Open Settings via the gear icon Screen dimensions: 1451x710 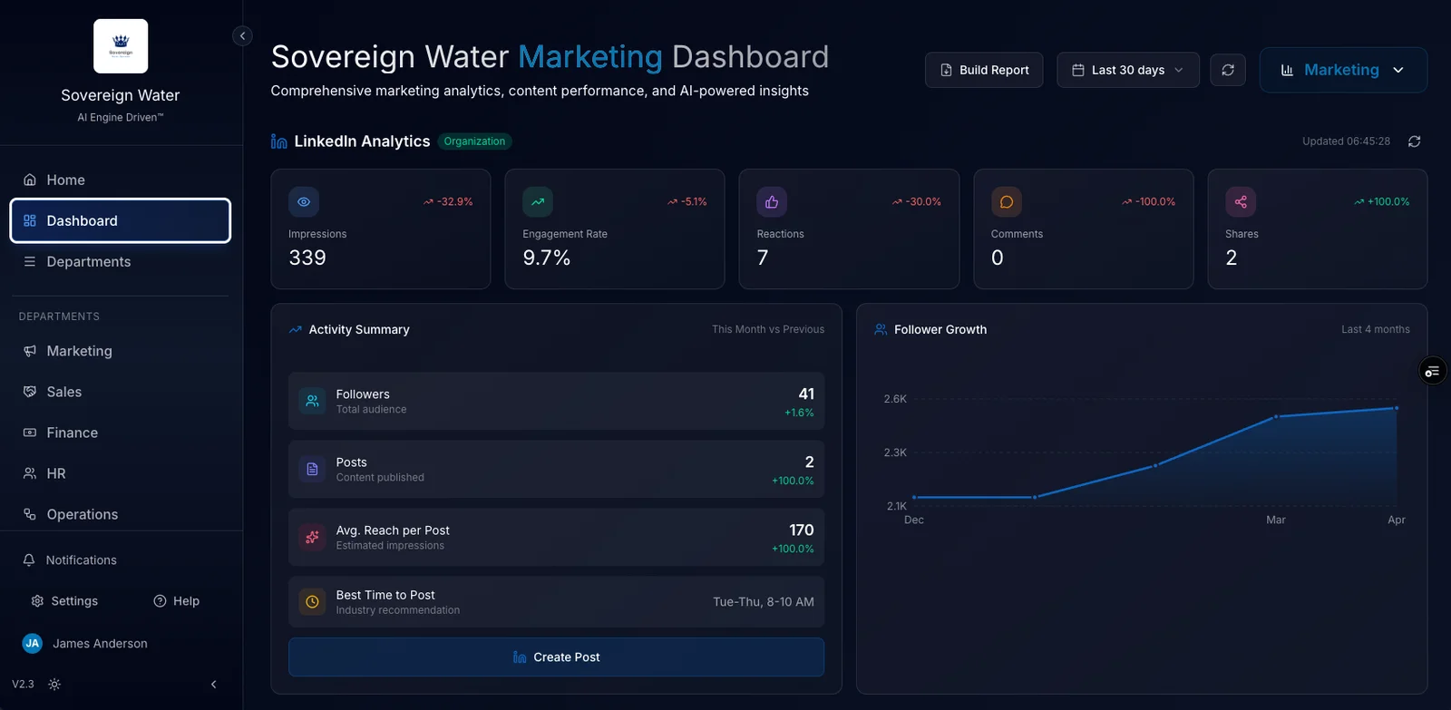[x=37, y=601]
